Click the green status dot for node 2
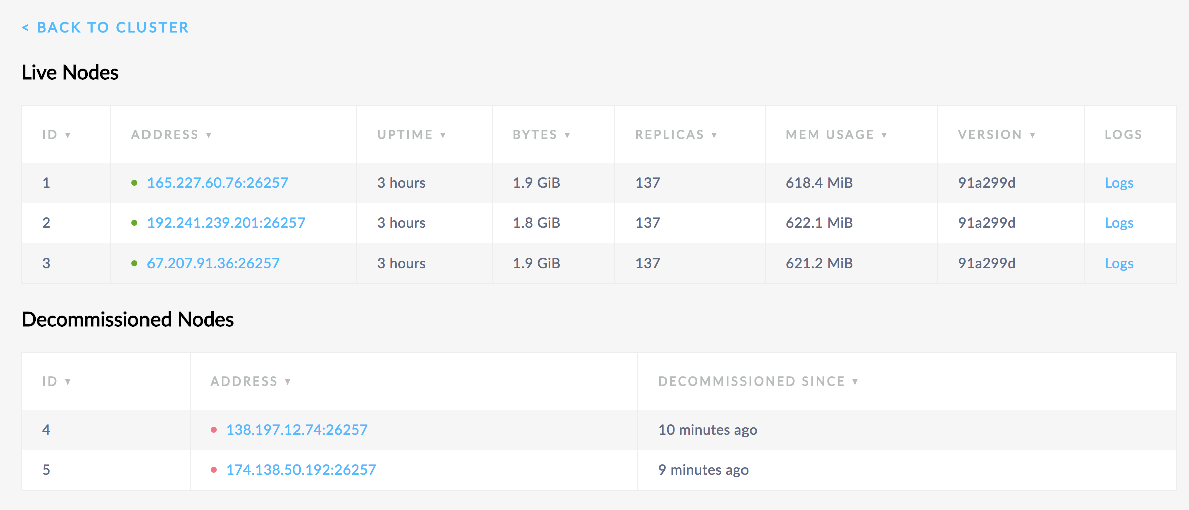1189x510 pixels. click(x=134, y=223)
